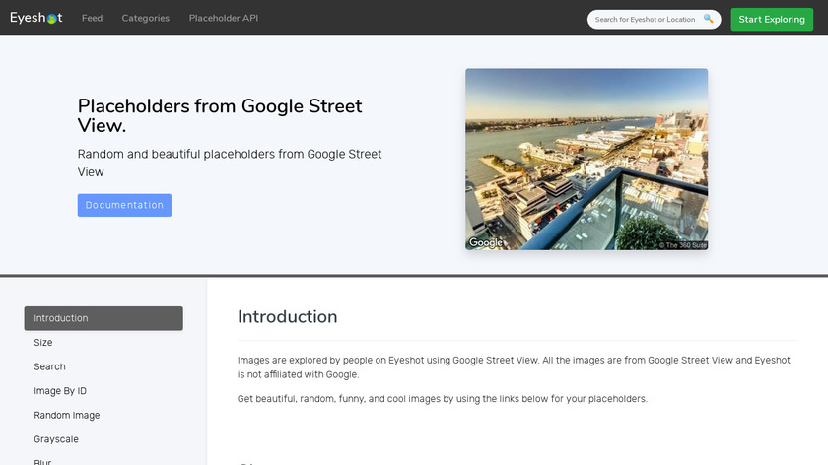Jump to the Search section
This screenshot has height=465, width=828.
50,366
